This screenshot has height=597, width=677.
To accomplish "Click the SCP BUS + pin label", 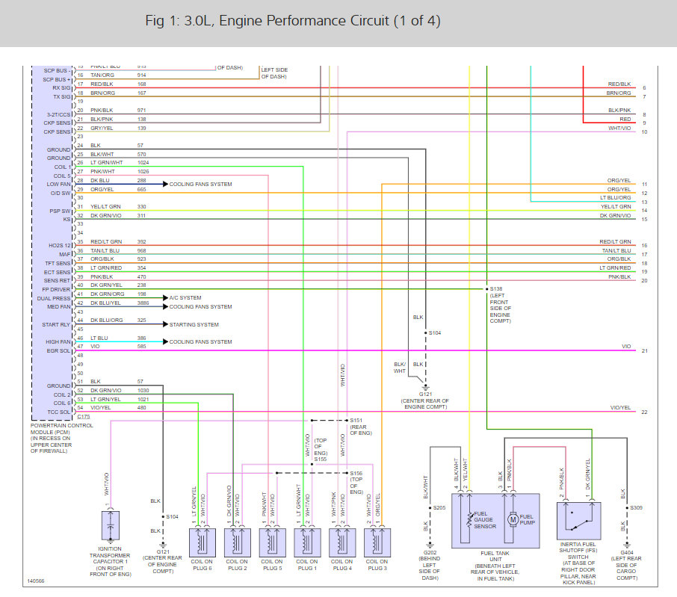I will (x=57, y=79).
